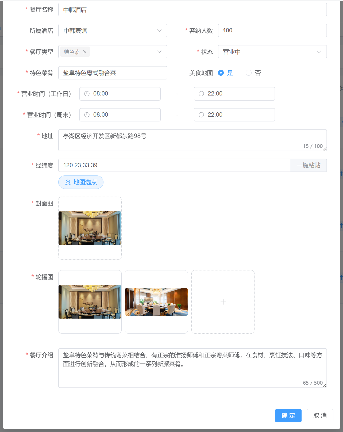343x432 pixels.
Task: Select 否 for 美食地图
Action: (x=249, y=73)
